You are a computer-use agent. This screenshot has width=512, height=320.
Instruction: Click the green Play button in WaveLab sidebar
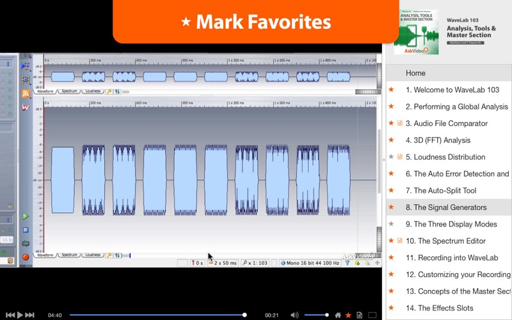[x=26, y=216]
